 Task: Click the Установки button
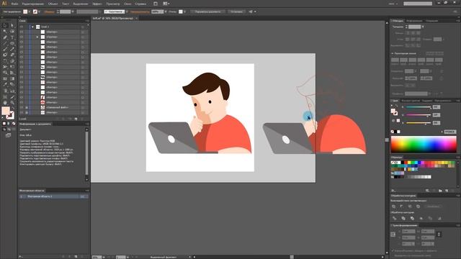click(x=237, y=12)
